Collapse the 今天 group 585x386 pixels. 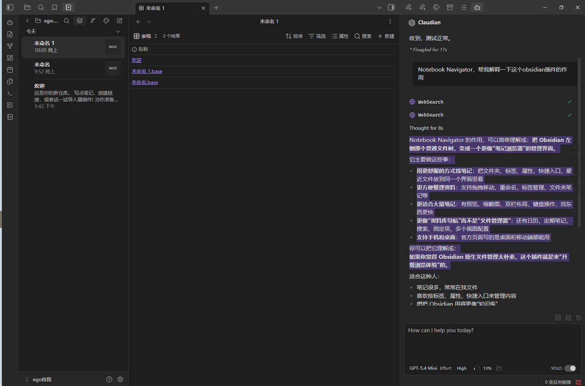pyautogui.click(x=118, y=32)
